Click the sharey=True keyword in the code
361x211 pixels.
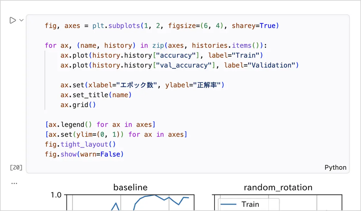pyautogui.click(x=255, y=26)
